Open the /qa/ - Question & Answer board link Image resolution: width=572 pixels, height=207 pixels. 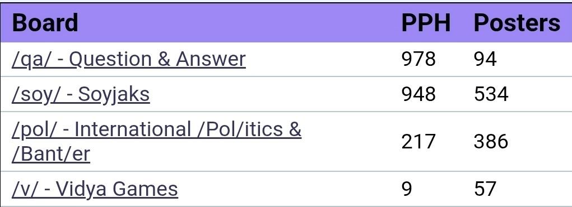128,60
